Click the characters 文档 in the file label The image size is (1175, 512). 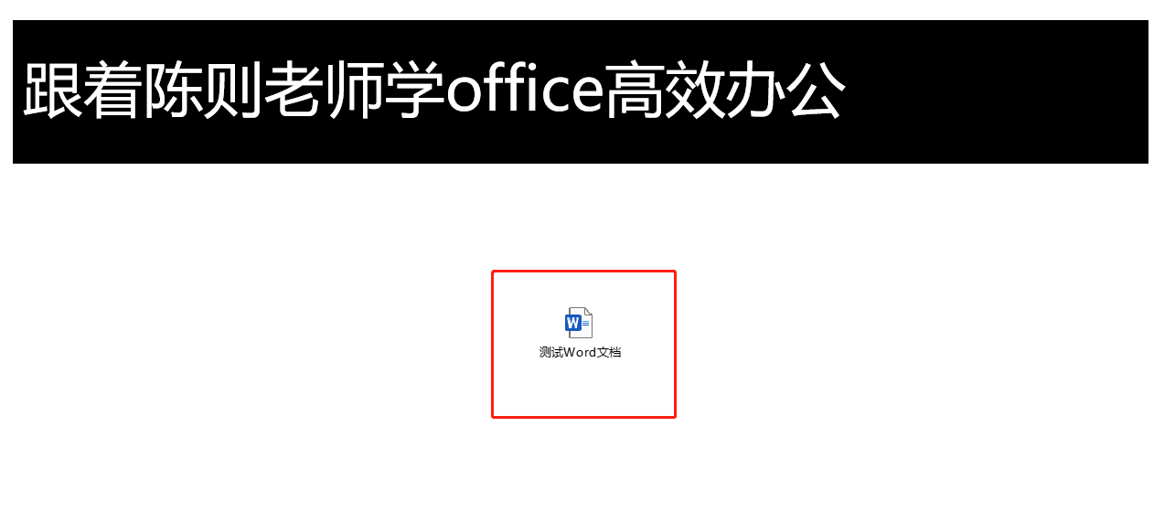click(x=610, y=353)
